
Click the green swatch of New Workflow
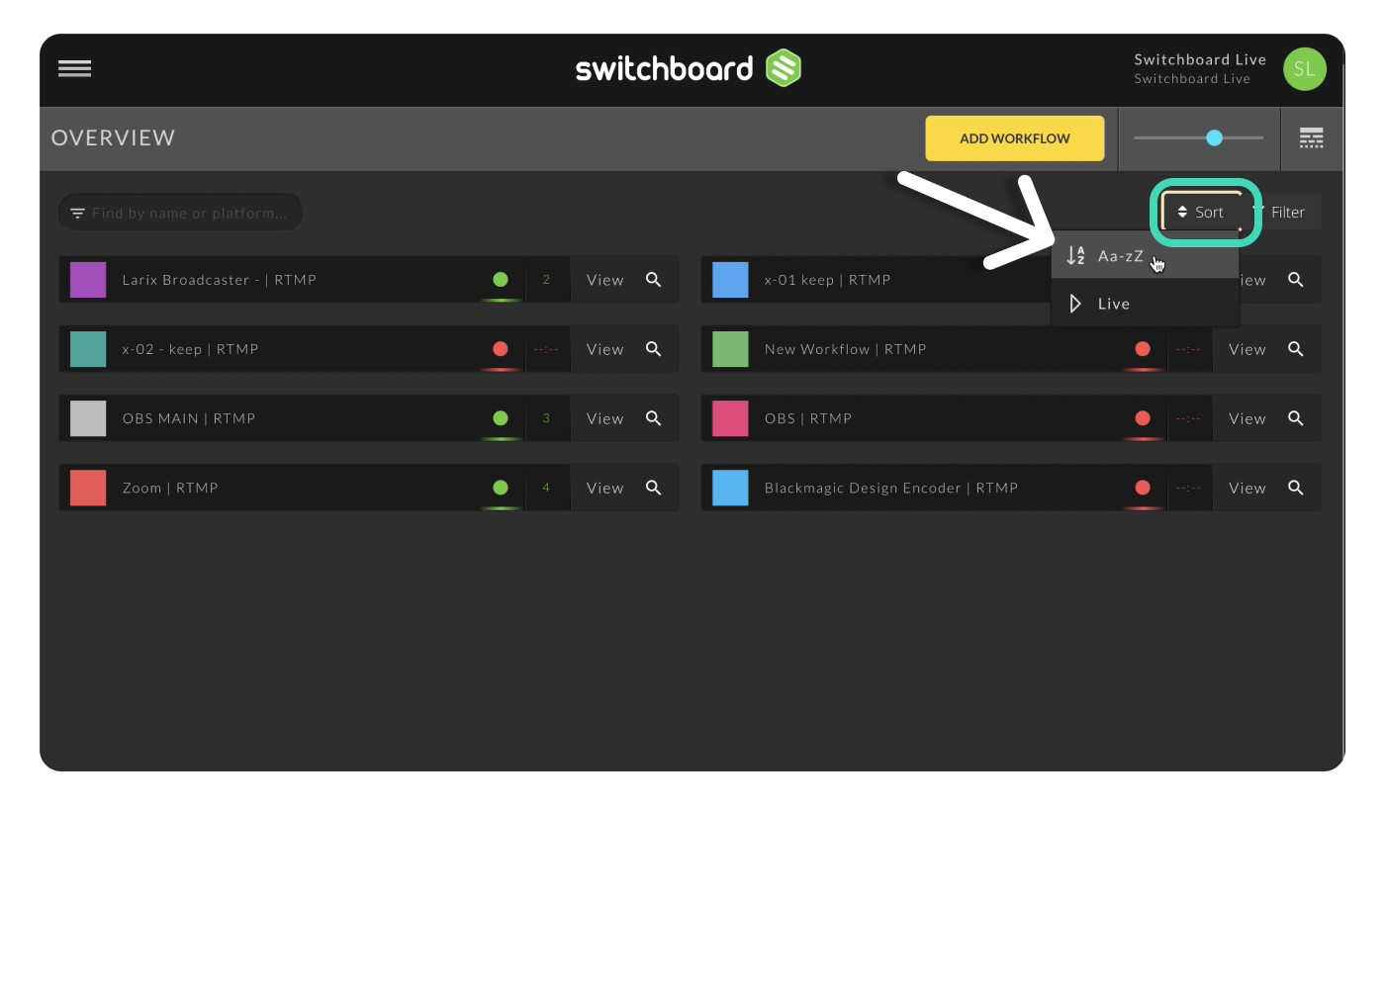[730, 349]
